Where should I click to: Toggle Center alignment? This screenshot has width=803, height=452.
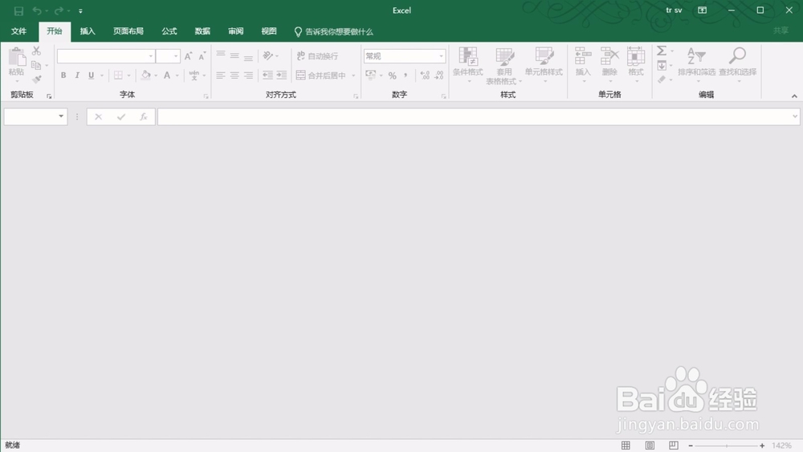(234, 75)
